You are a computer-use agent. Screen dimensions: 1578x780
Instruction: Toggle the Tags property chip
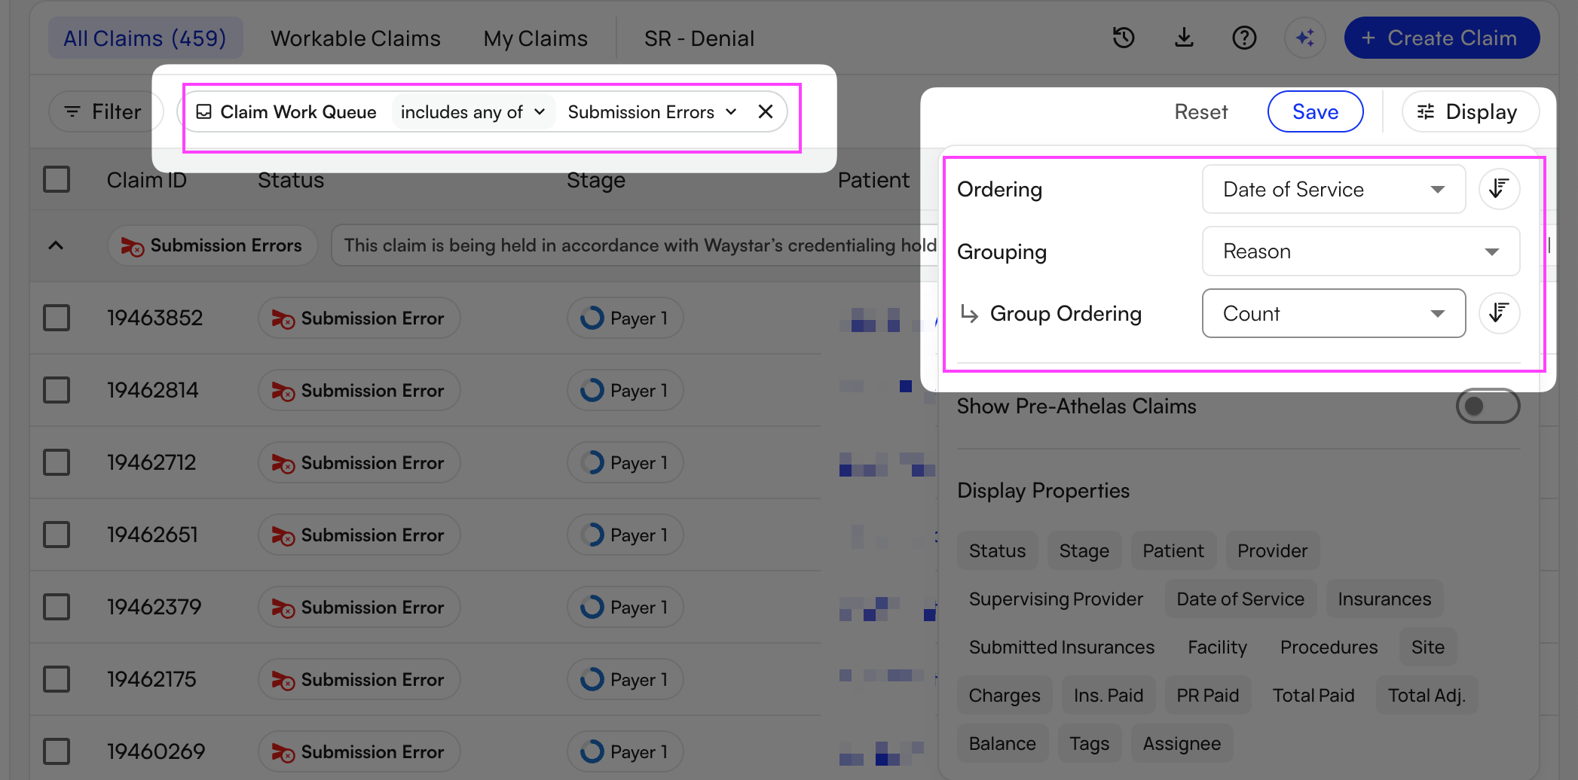(1089, 743)
